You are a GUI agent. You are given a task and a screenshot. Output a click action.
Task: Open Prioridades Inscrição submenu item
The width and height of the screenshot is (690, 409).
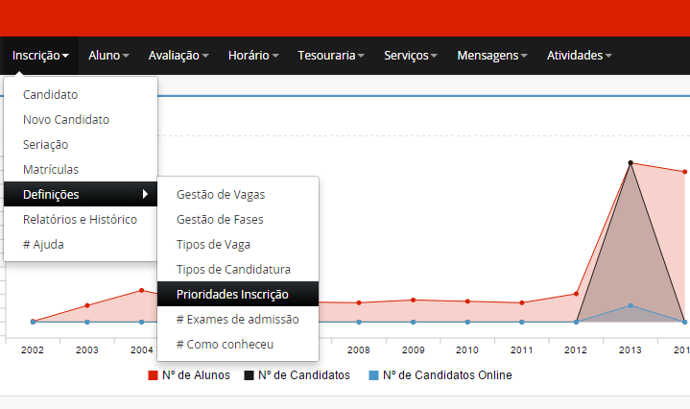[232, 295]
